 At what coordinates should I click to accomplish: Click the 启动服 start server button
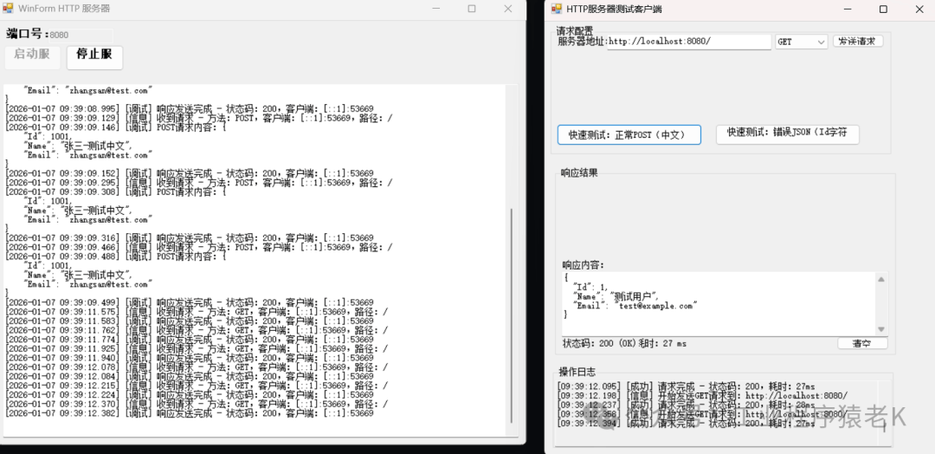click(x=33, y=56)
